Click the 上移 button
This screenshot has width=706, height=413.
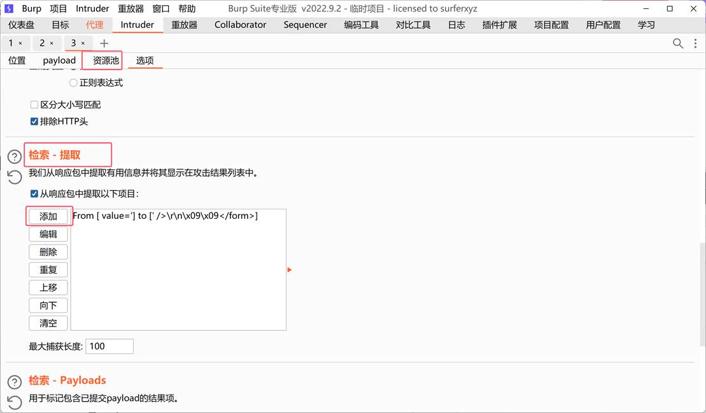[48, 288]
